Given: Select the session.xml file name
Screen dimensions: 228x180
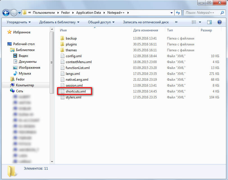Looking at the screenshot, I should click(x=74, y=86).
